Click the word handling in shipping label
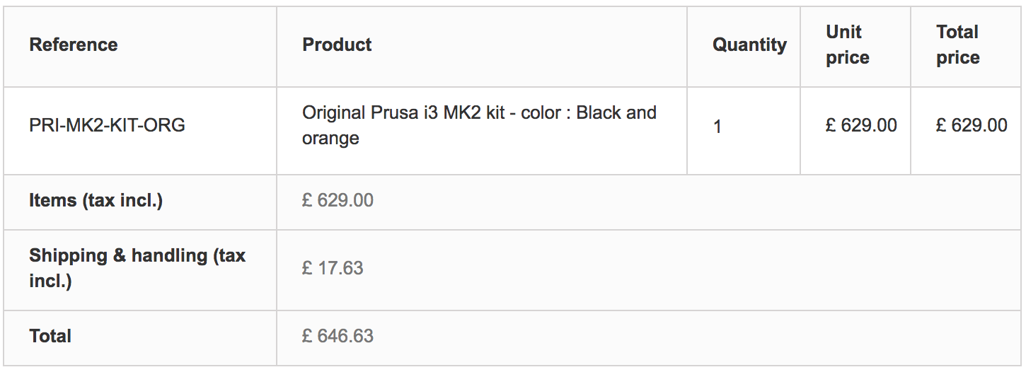This screenshot has height=372, width=1026. [169, 255]
